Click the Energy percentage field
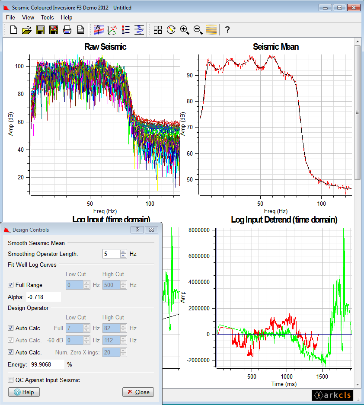 [47, 364]
